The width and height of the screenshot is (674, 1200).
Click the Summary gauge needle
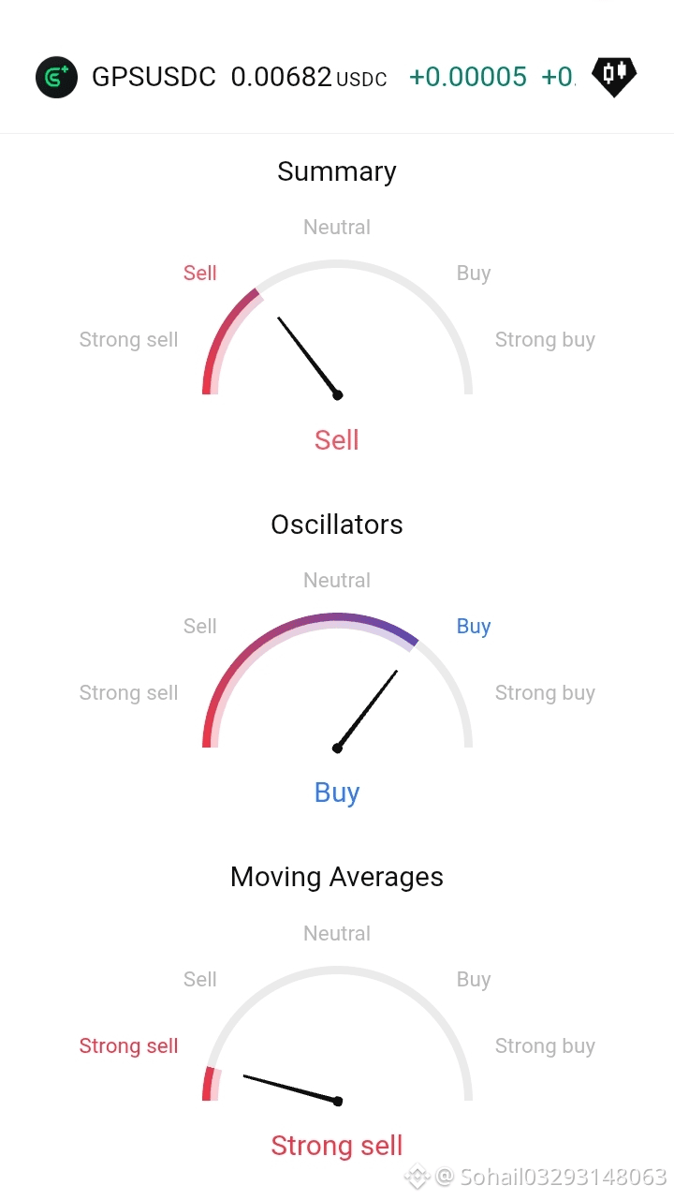pyautogui.click(x=308, y=358)
